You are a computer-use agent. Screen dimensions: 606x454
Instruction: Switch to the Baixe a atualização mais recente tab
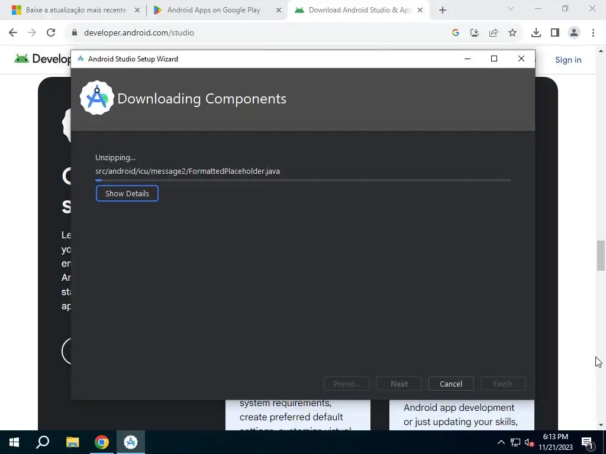[76, 10]
